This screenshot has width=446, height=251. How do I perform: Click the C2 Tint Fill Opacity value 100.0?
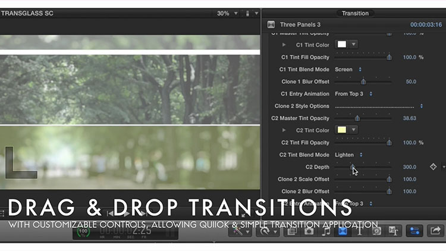pyautogui.click(x=410, y=143)
